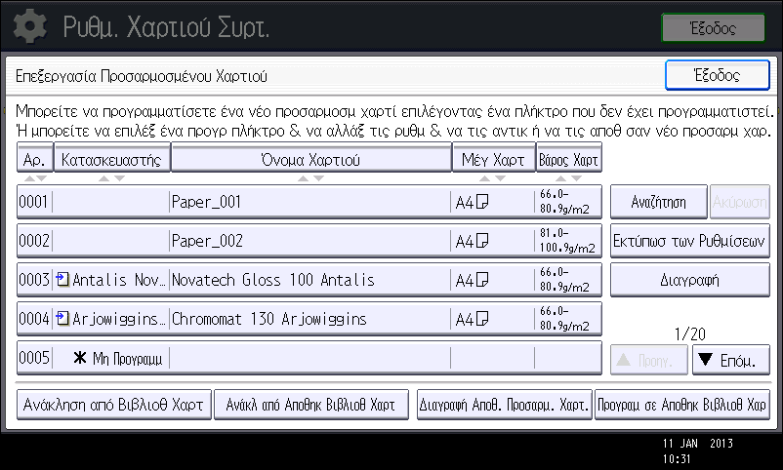
Task: Click the sort arrows under the Κατασκευαστής column
Action: pyautogui.click(x=112, y=178)
